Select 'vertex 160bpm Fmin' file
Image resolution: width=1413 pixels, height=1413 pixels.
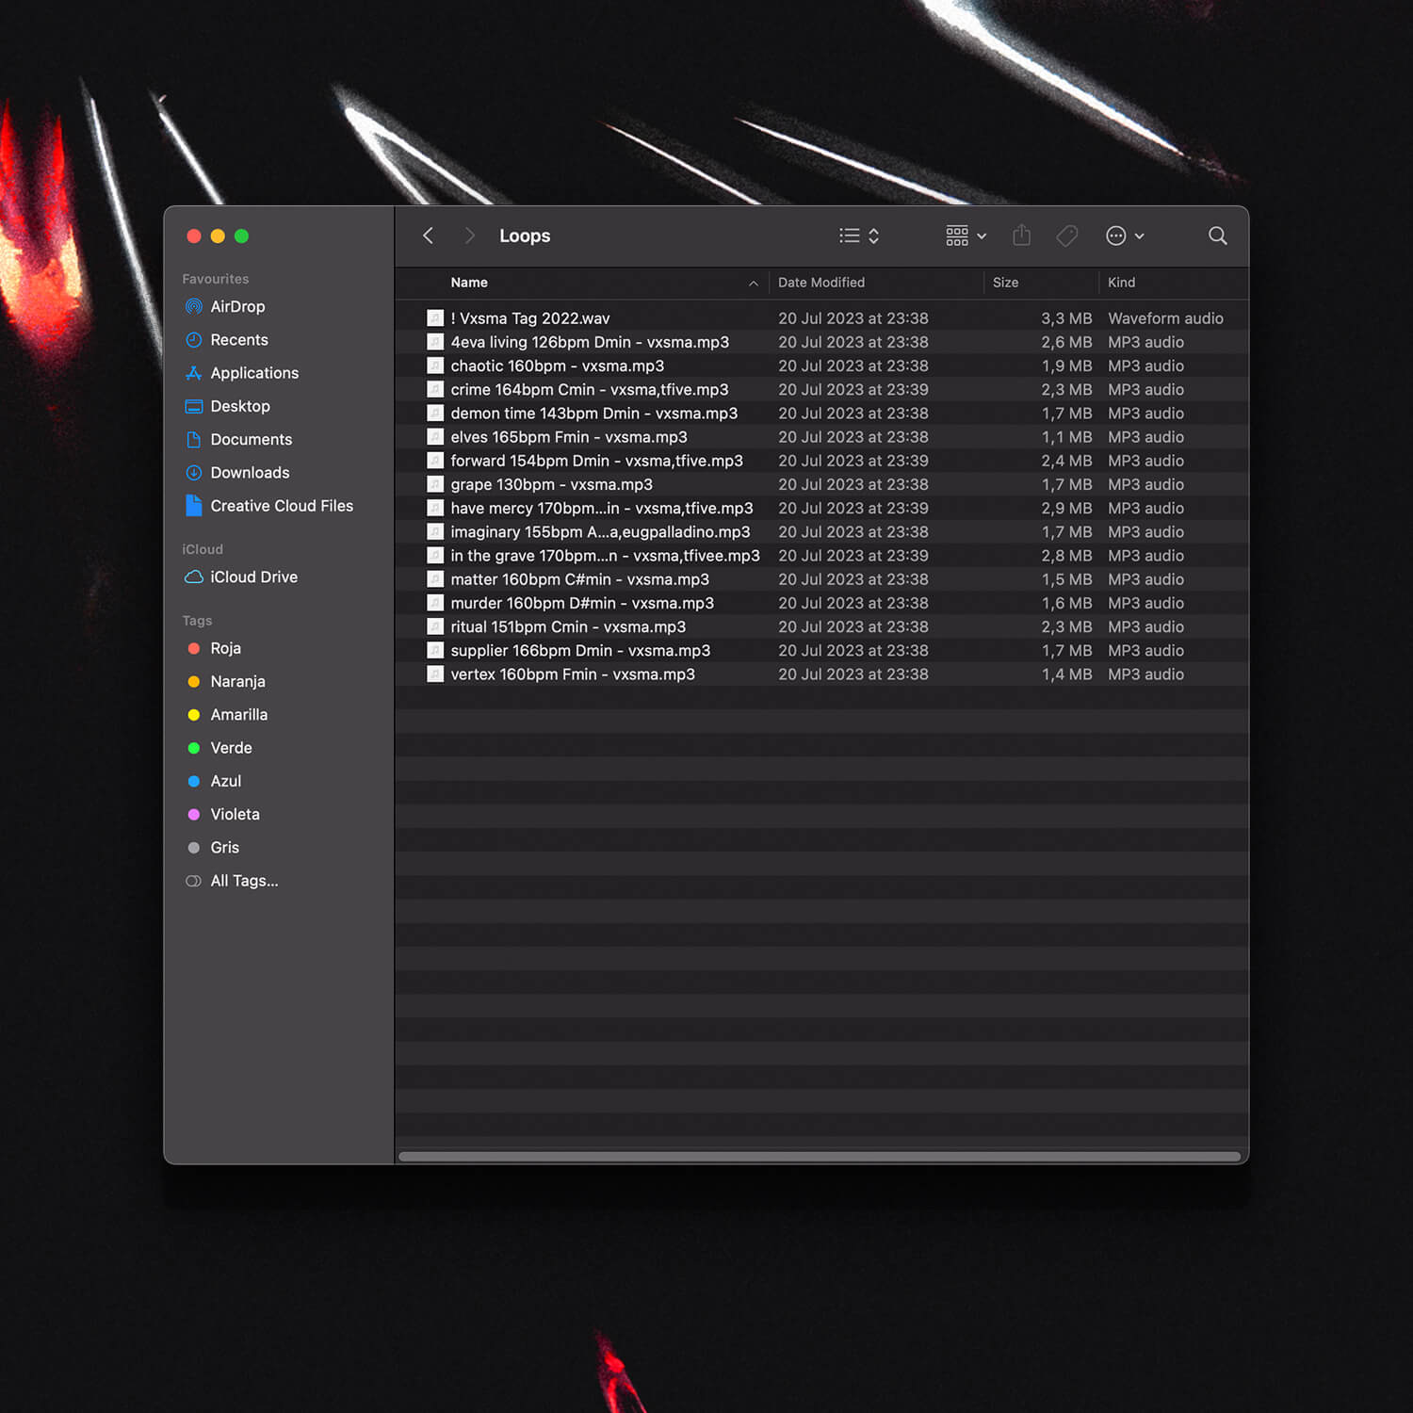(821, 674)
